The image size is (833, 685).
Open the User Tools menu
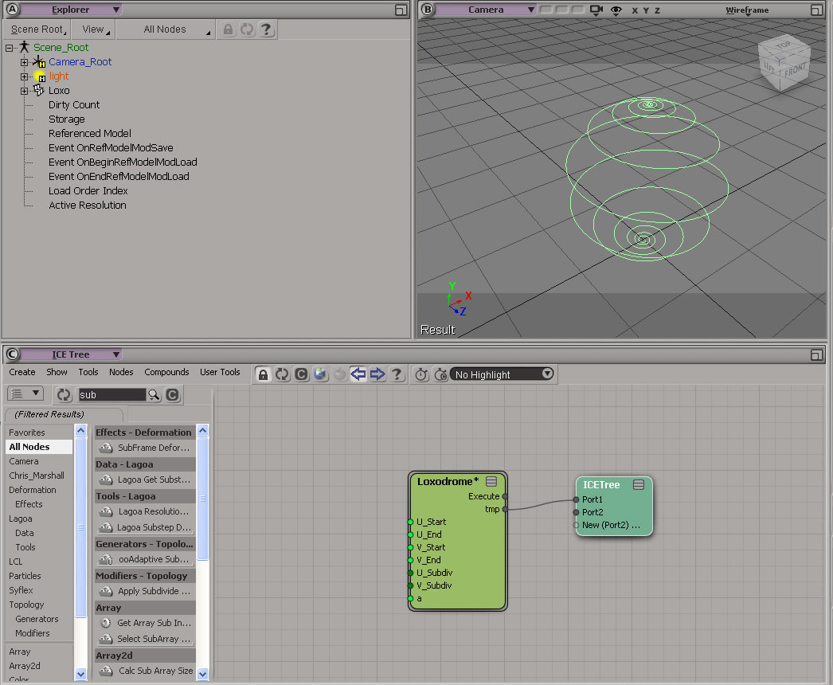220,372
